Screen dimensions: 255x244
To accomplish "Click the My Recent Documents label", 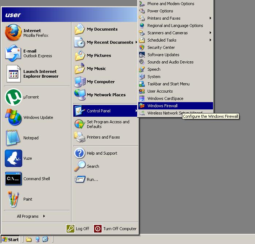I will 110,42.
